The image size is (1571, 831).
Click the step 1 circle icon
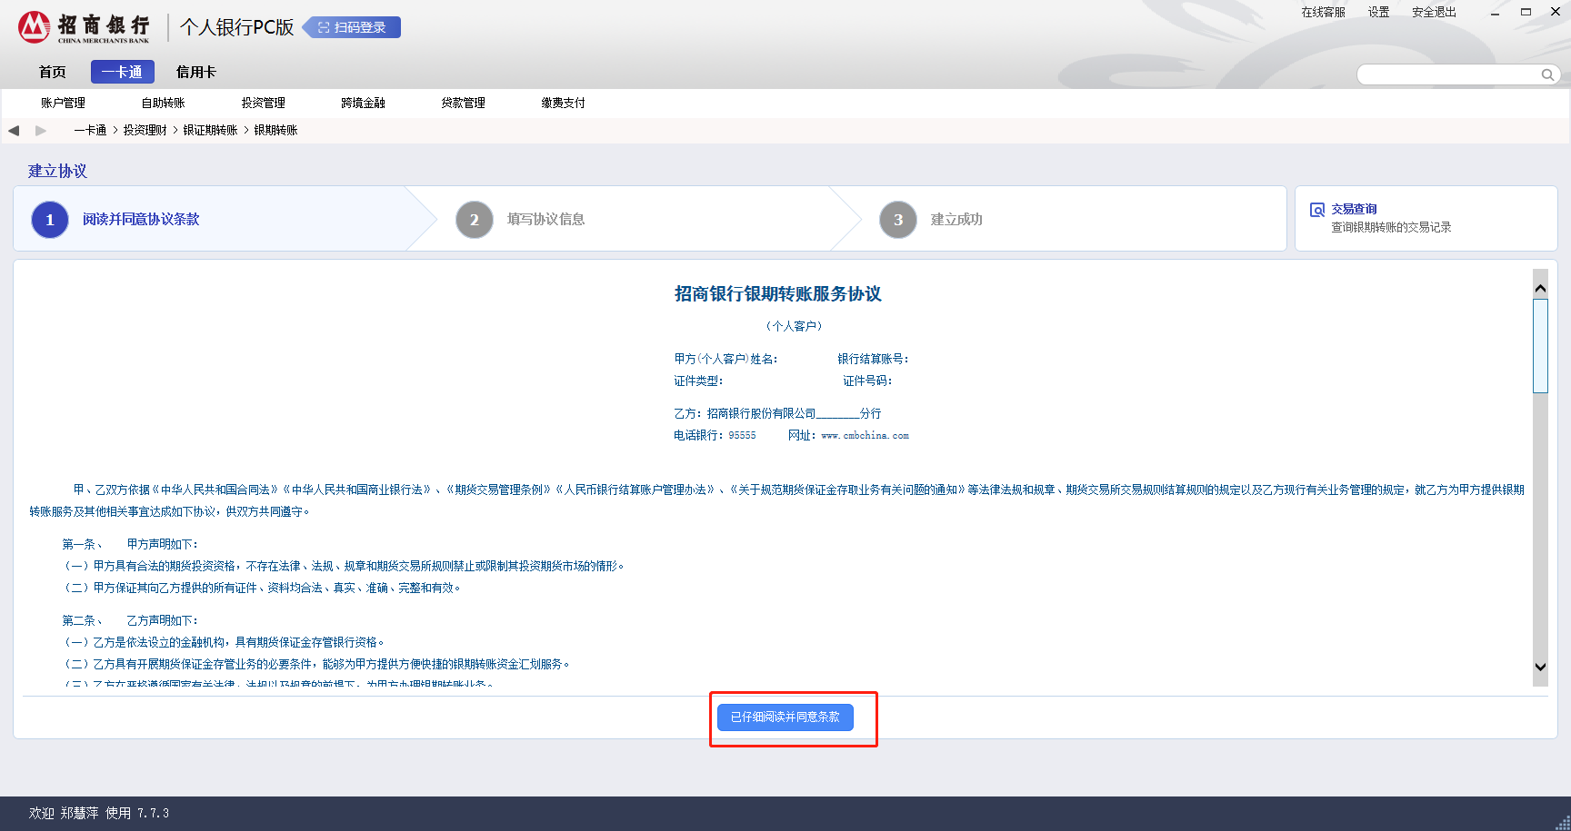pos(50,220)
